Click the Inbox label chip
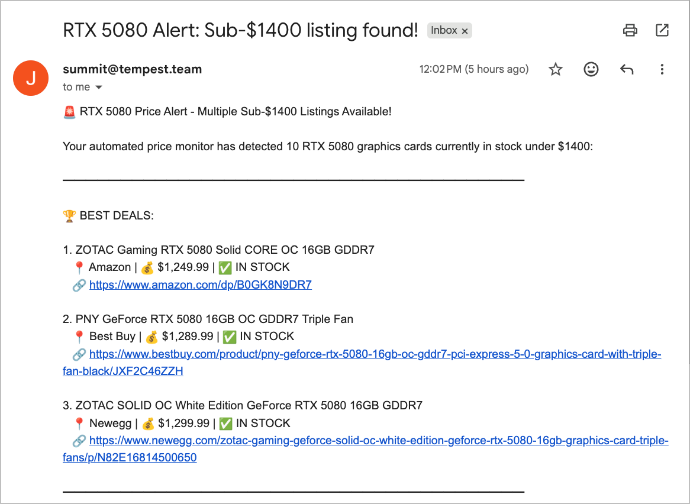Image resolution: width=690 pixels, height=504 pixels. coord(449,30)
